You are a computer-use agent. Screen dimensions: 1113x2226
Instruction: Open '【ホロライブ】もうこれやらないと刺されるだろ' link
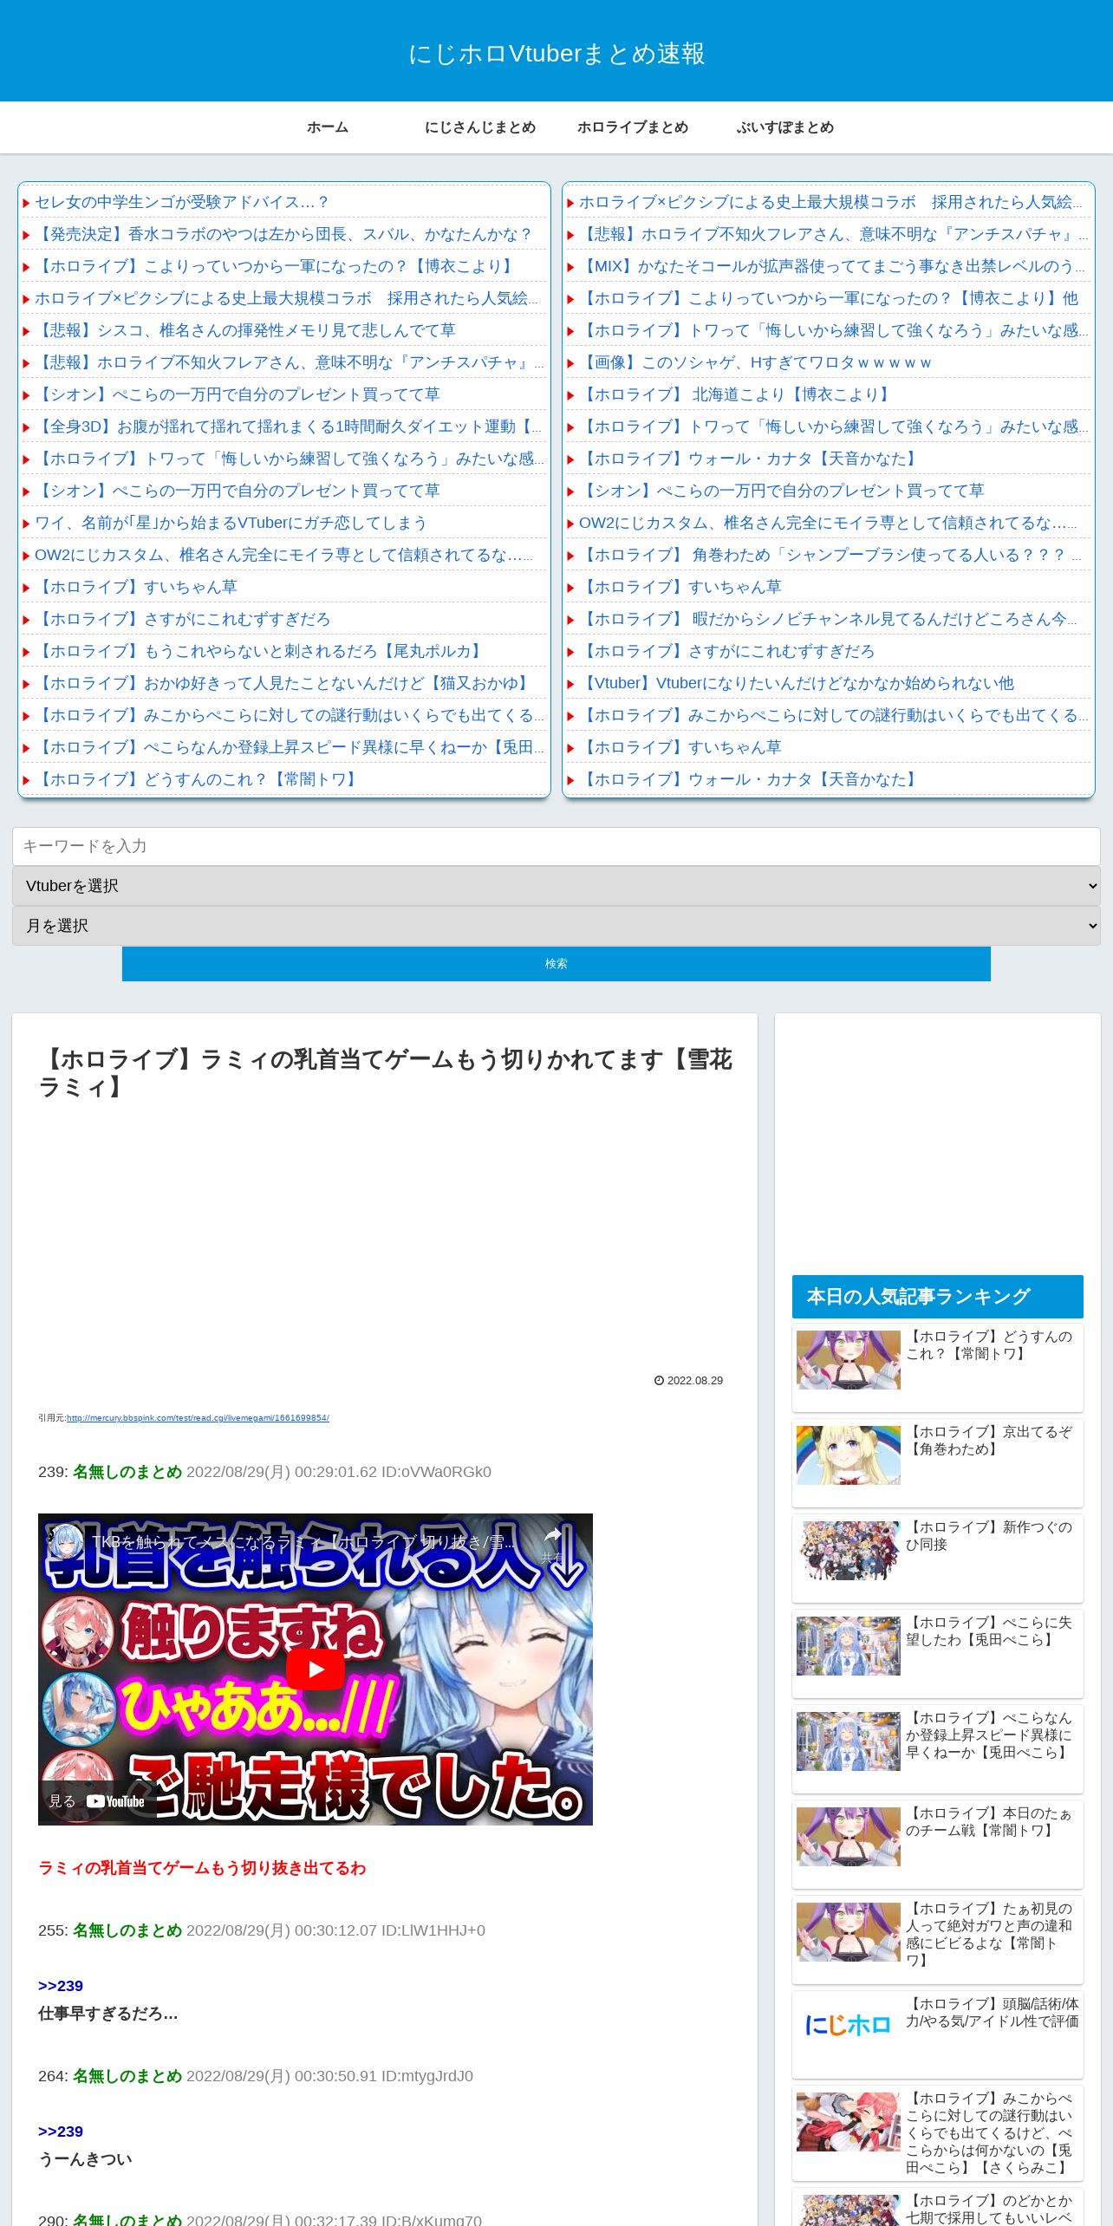[260, 651]
